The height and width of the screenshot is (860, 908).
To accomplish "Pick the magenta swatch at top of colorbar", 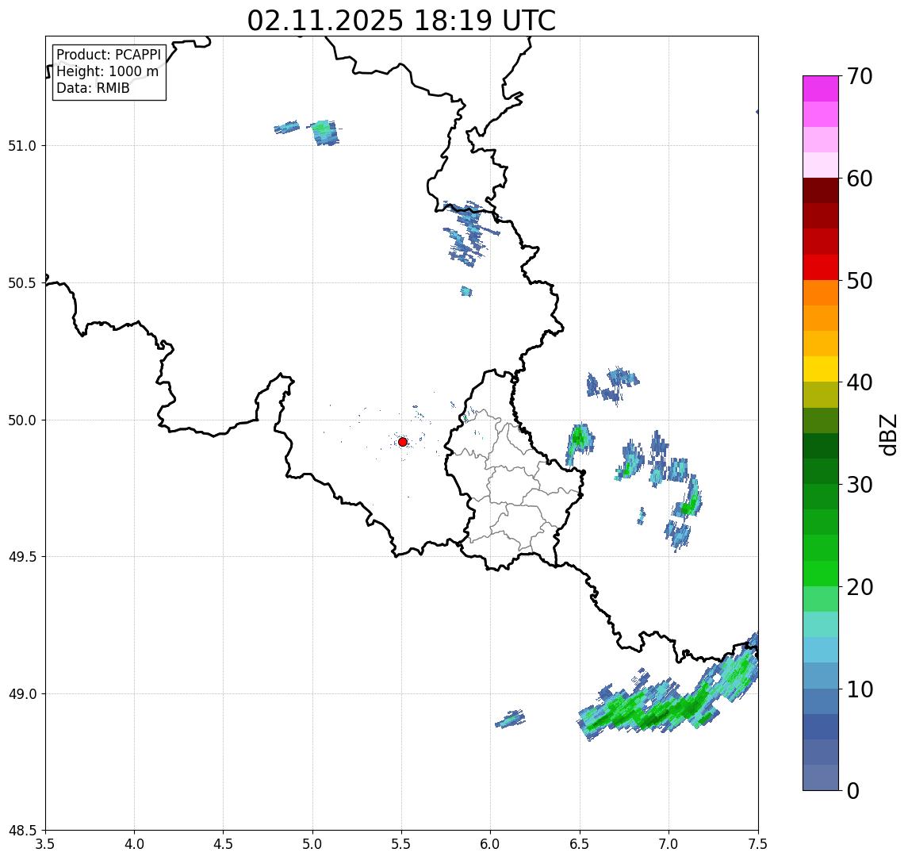I will (x=820, y=88).
